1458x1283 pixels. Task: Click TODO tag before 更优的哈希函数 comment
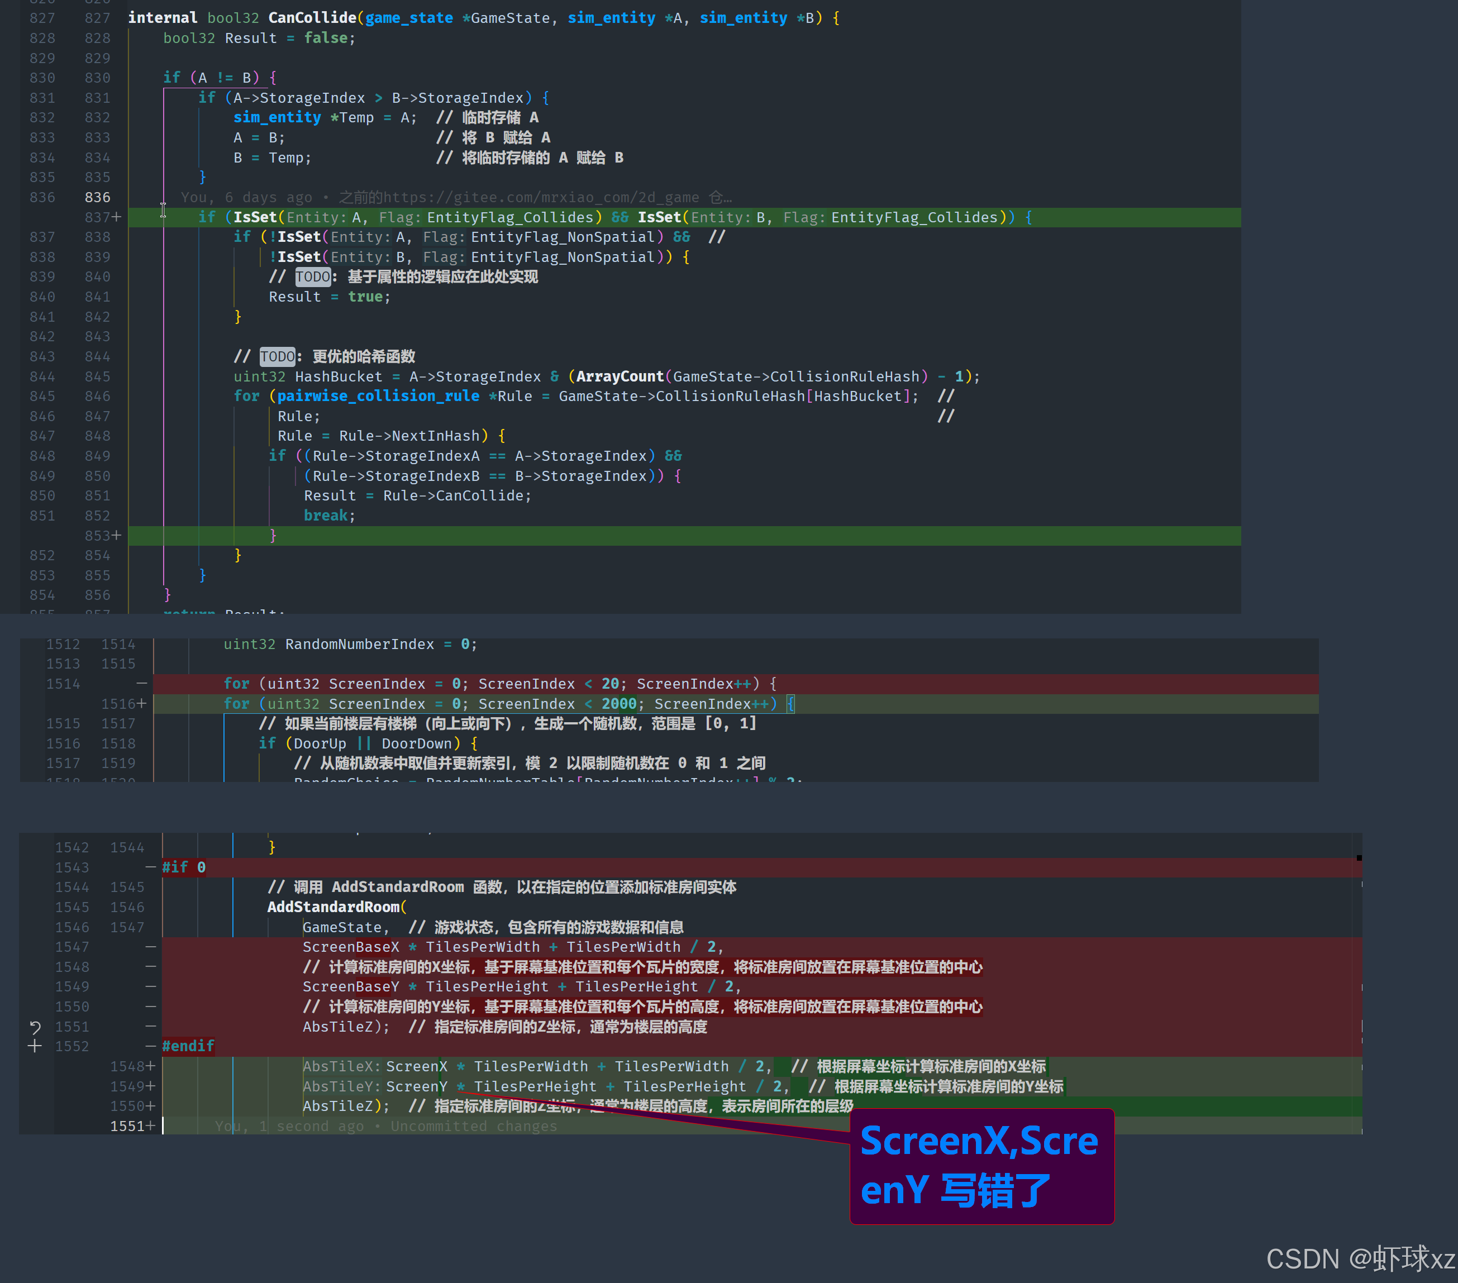pyautogui.click(x=278, y=356)
